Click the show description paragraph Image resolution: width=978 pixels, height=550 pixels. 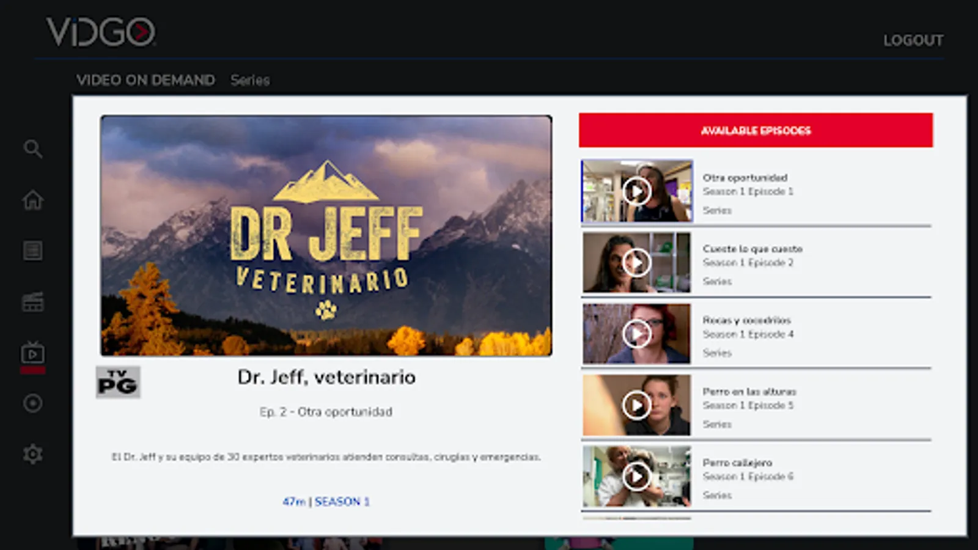(326, 457)
